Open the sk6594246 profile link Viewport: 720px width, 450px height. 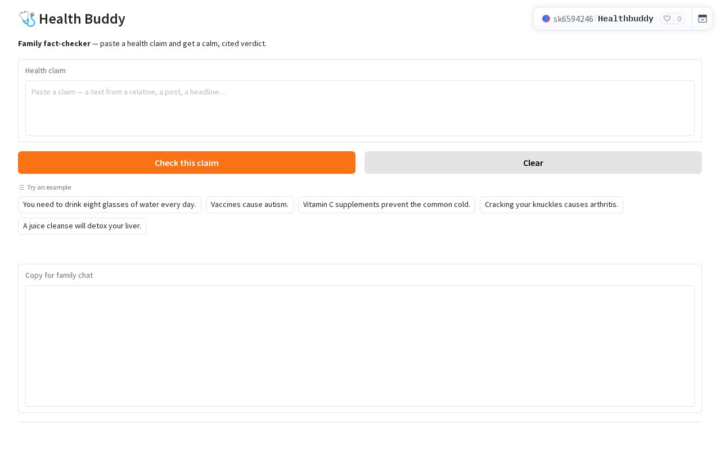point(573,19)
